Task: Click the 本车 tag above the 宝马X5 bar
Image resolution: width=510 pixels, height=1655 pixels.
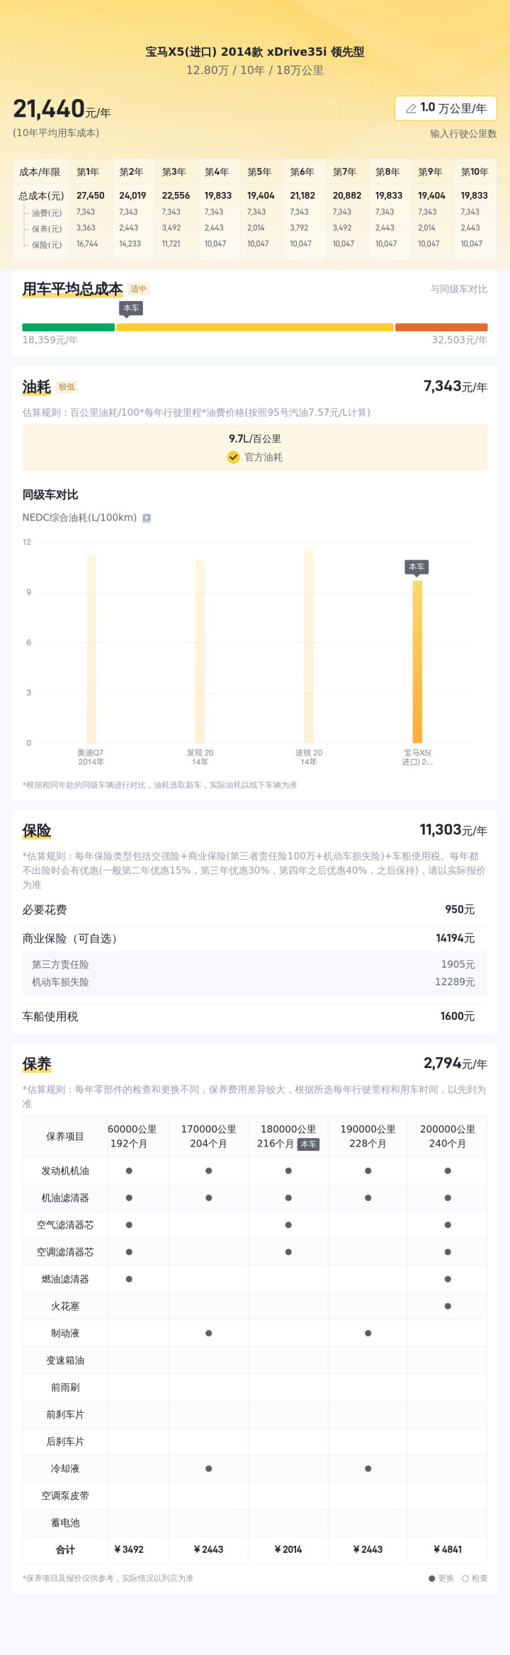Action: pos(416,567)
